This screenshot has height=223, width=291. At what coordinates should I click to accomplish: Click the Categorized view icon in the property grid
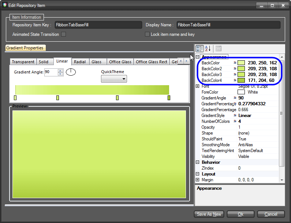199,49
